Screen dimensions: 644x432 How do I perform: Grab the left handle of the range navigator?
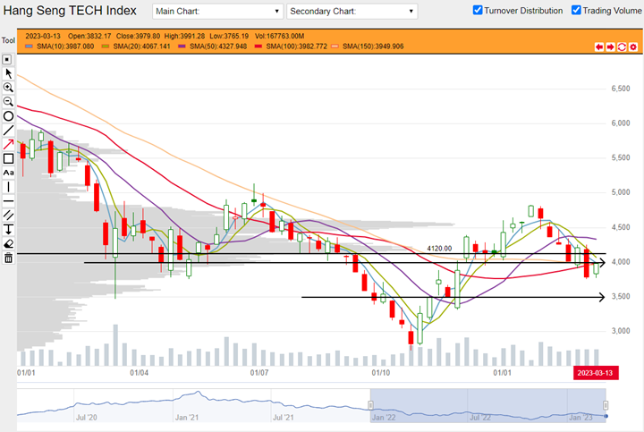(370, 405)
